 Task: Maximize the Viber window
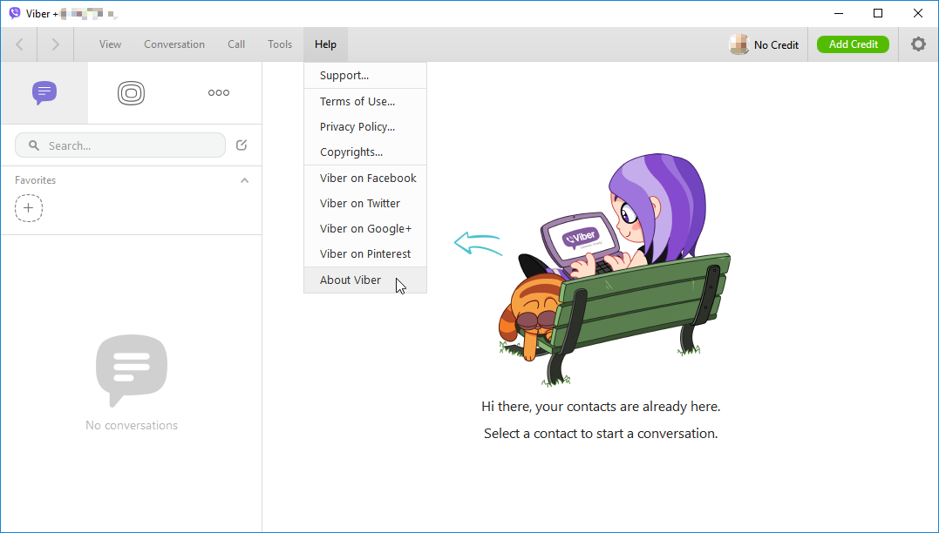[878, 13]
